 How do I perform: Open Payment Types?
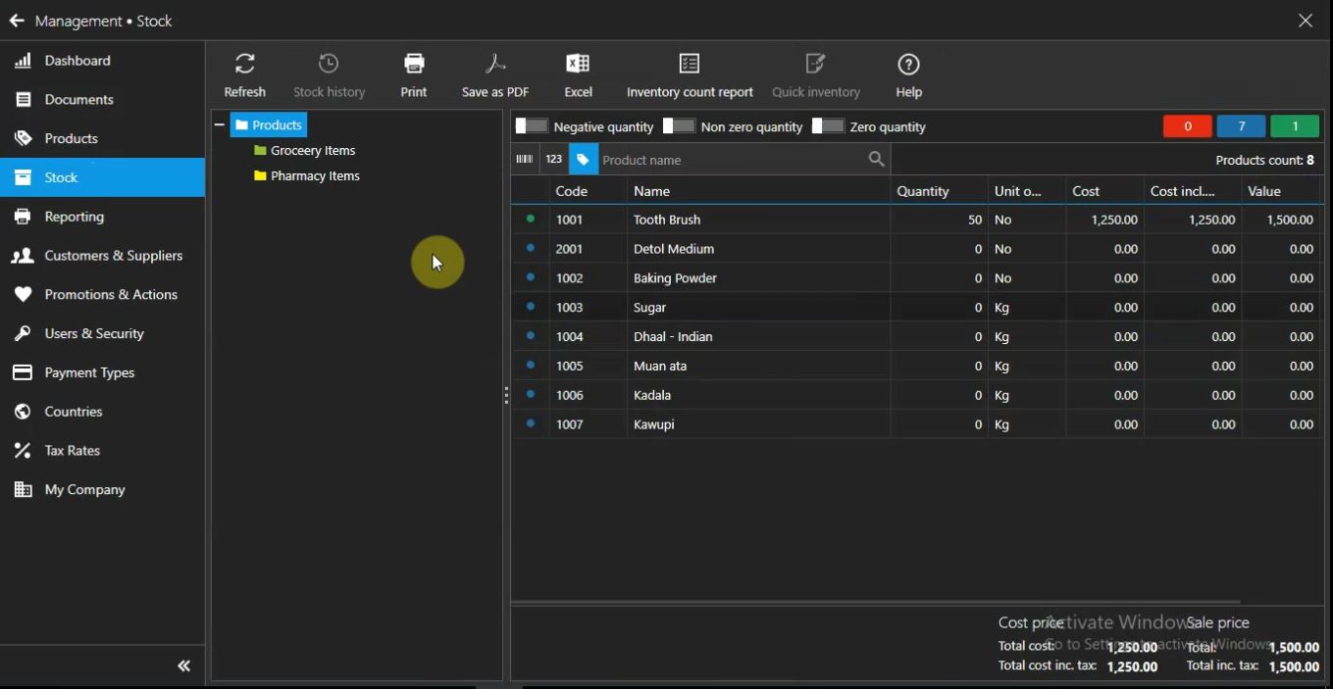[103, 373]
